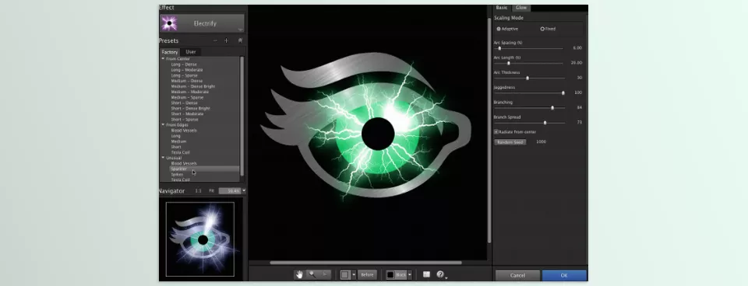Open the Help question mark icon

440,274
